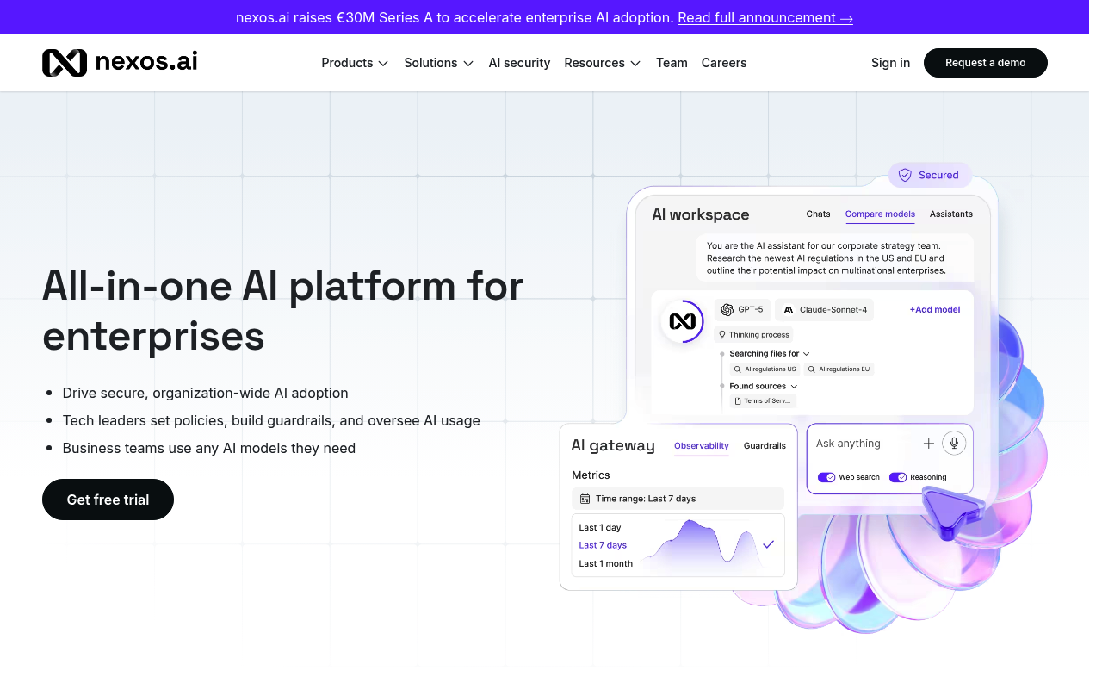The height and width of the screenshot is (689, 1102).
Task: Select Last 1 month time range
Action: click(605, 563)
